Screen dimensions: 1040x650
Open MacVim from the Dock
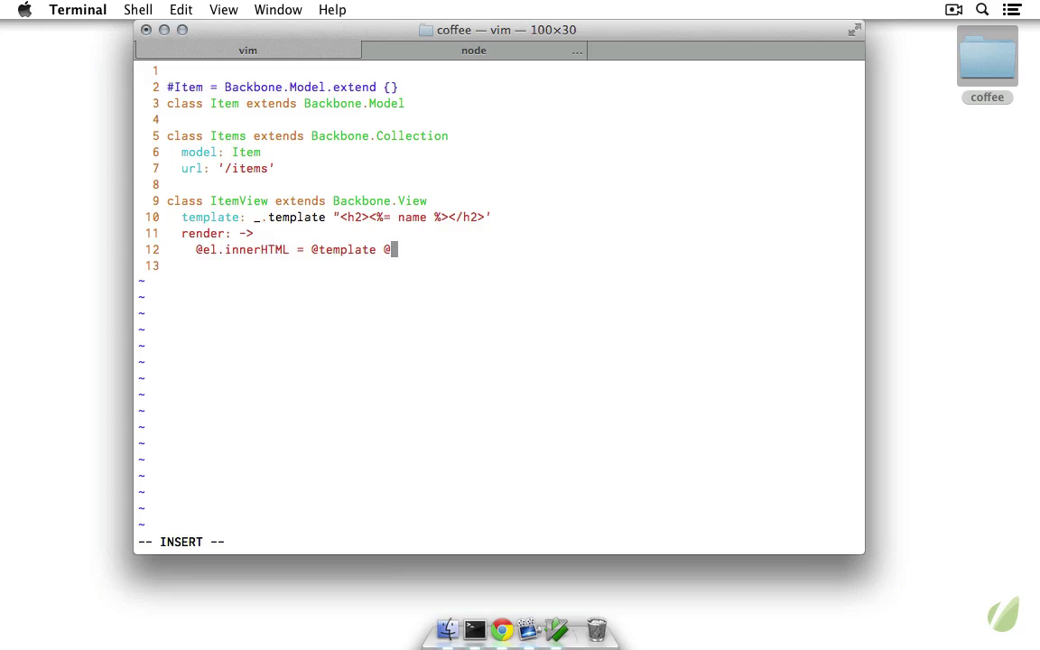(557, 629)
